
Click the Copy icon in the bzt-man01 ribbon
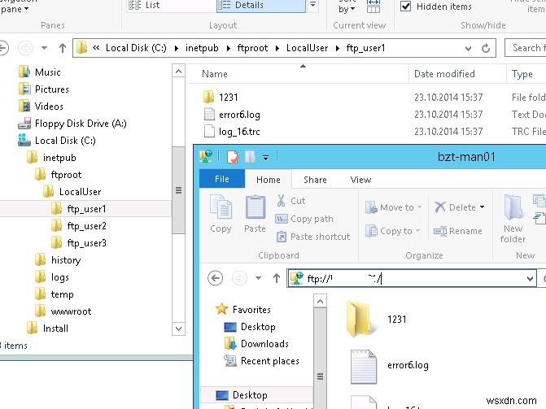point(221,213)
